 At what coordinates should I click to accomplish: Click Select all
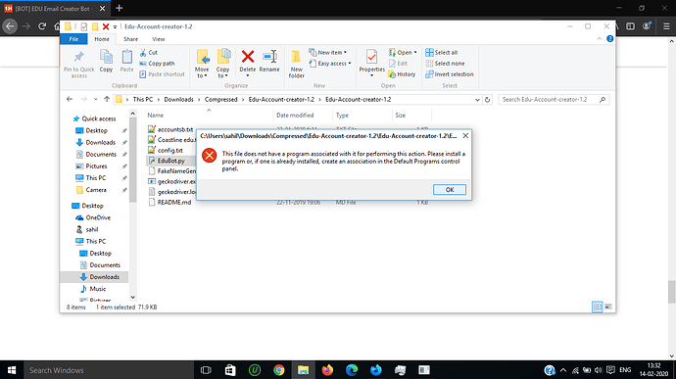[x=442, y=53]
